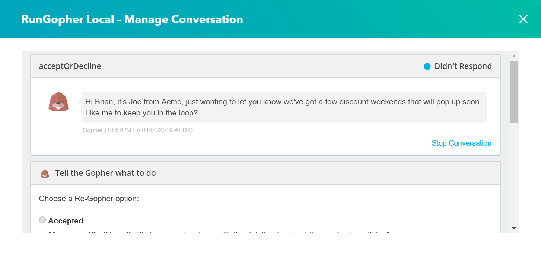Viewport: 541px width, 257px height.
Task: Click the acceptOrDecline step heading
Action: point(70,66)
